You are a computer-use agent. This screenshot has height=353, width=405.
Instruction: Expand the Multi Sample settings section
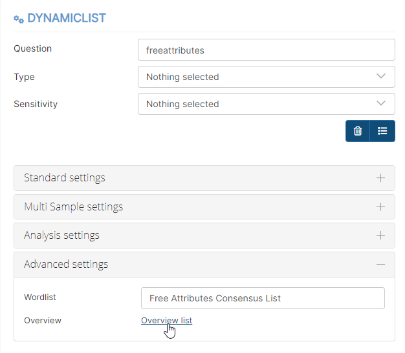point(204,207)
